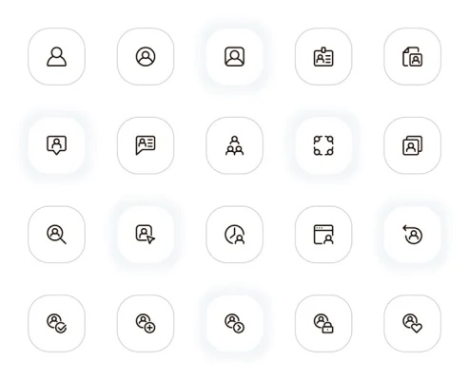Select the stacked user photos icon
The height and width of the screenshot is (380, 469).
[412, 145]
